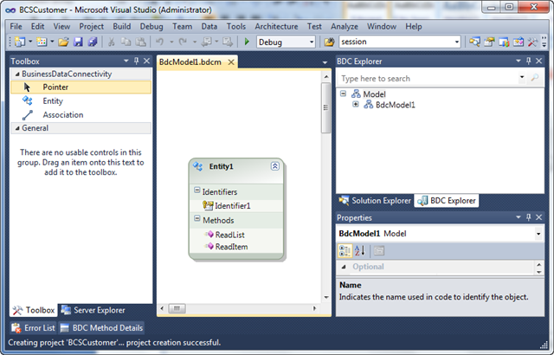Expand the BdcModel1 node in BDC Explorer

(x=356, y=104)
